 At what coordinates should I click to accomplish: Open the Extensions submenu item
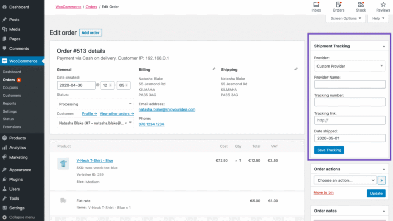12,127
